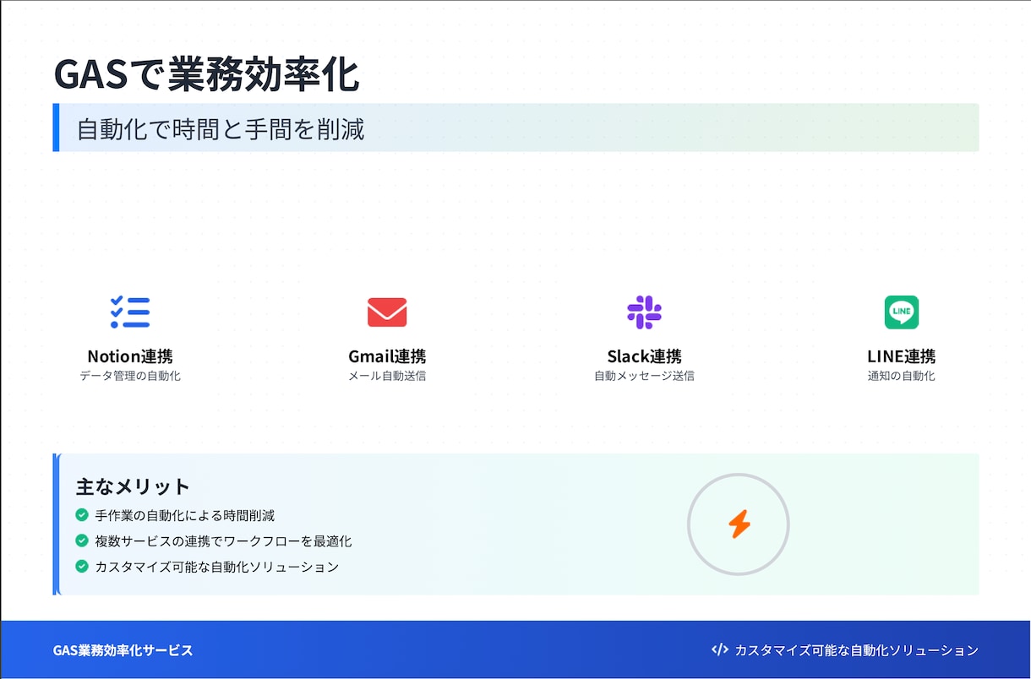1031x679 pixels.
Task: Click the Notion checklist icon
Action: click(x=130, y=312)
